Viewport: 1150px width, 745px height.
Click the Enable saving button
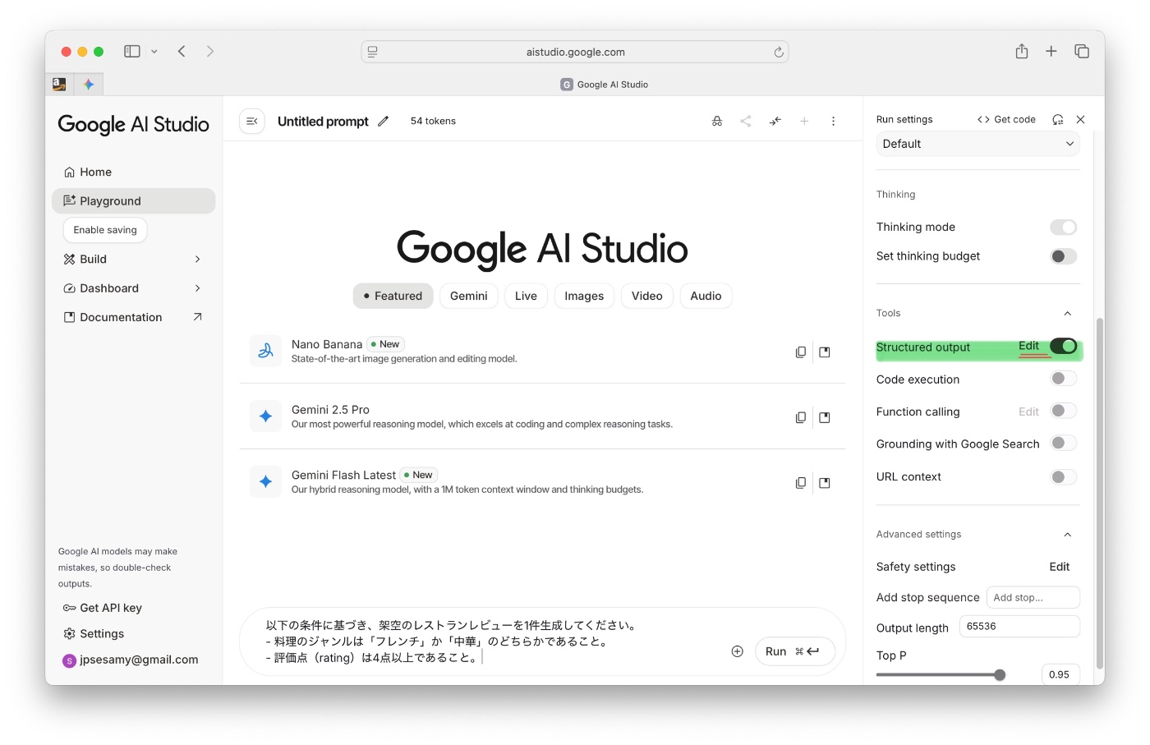pos(105,230)
